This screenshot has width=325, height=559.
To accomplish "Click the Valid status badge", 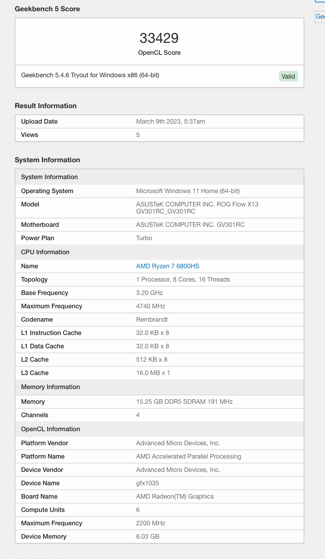I will tap(288, 77).
